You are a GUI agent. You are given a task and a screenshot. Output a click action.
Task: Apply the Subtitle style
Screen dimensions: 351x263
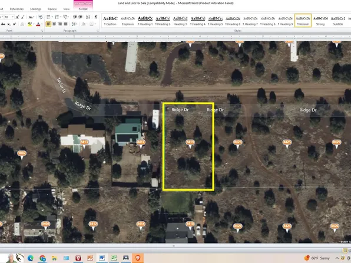[337, 21]
